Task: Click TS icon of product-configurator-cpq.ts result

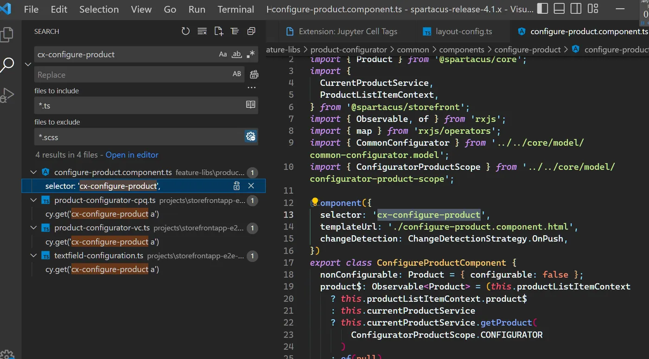Action: (x=45, y=200)
